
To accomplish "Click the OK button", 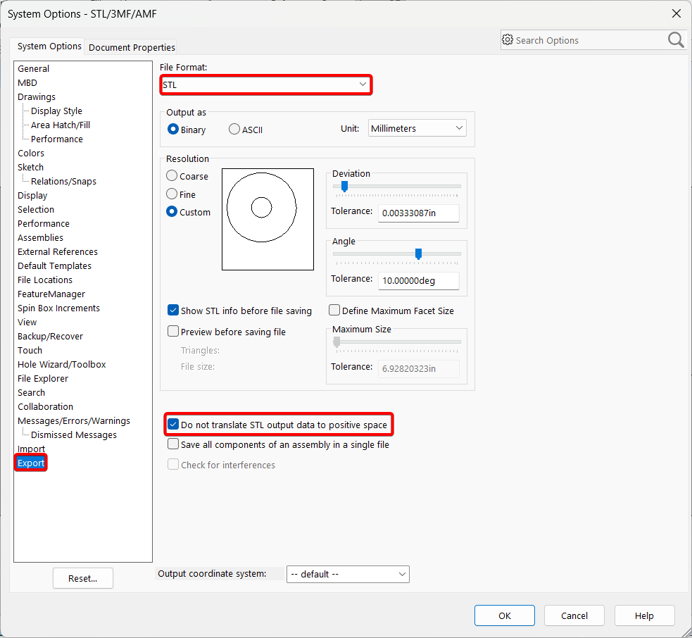I will coord(505,615).
